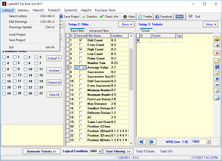Viewport: 222px width, 161px height.
Task: Click the blue minus remove icon
Action: point(217,85)
